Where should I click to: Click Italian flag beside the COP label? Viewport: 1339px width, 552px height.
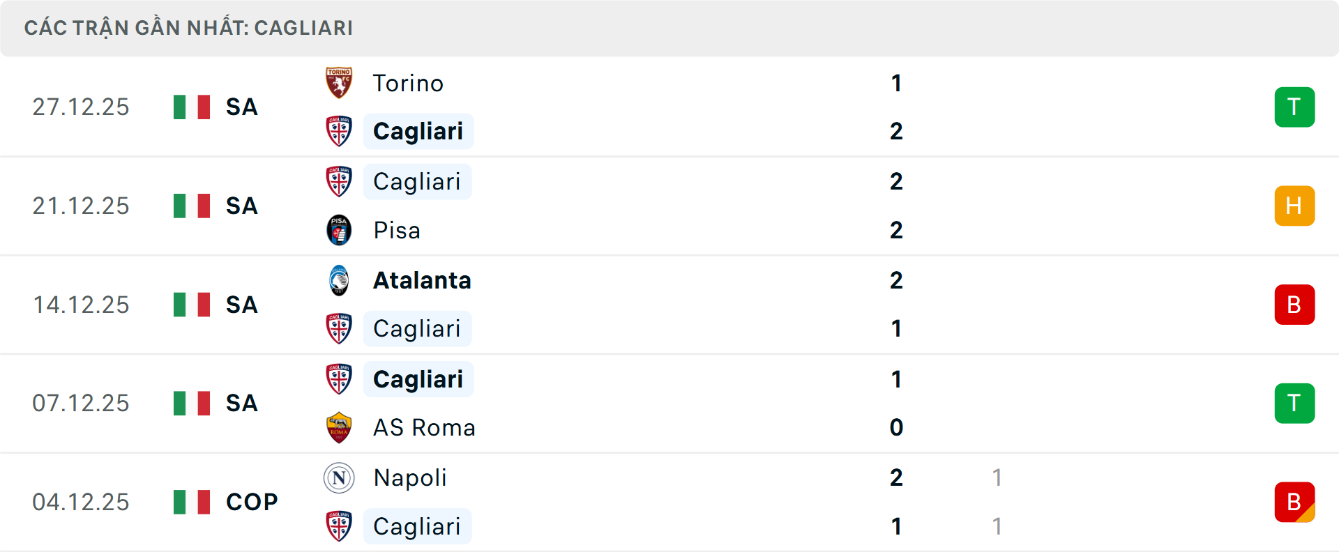192,502
